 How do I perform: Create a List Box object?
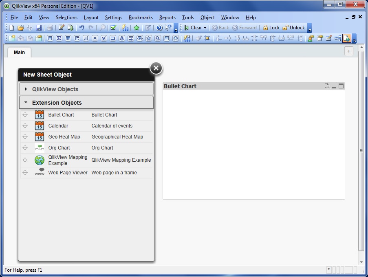[x=50, y=38]
